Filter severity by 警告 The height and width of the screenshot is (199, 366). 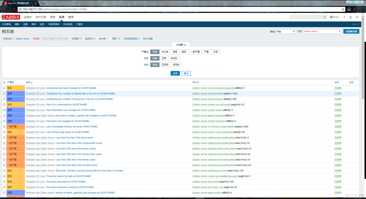[x=184, y=52]
